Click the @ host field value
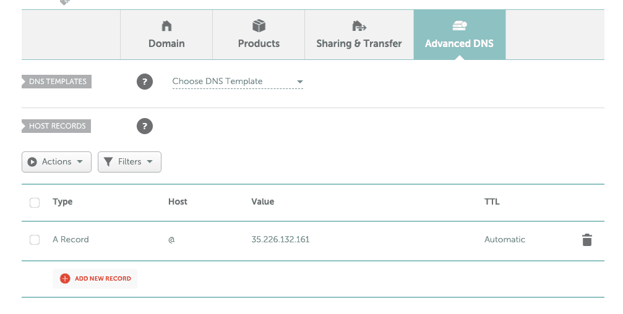The width and height of the screenshot is (623, 314). pos(171,240)
